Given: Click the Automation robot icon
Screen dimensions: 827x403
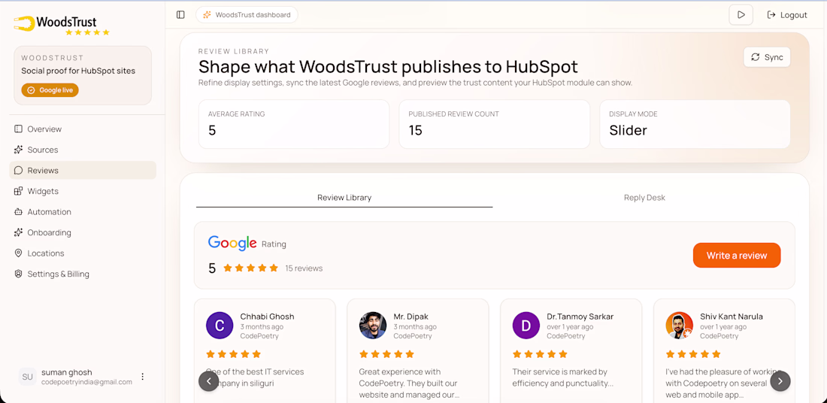Looking at the screenshot, I should pos(19,211).
